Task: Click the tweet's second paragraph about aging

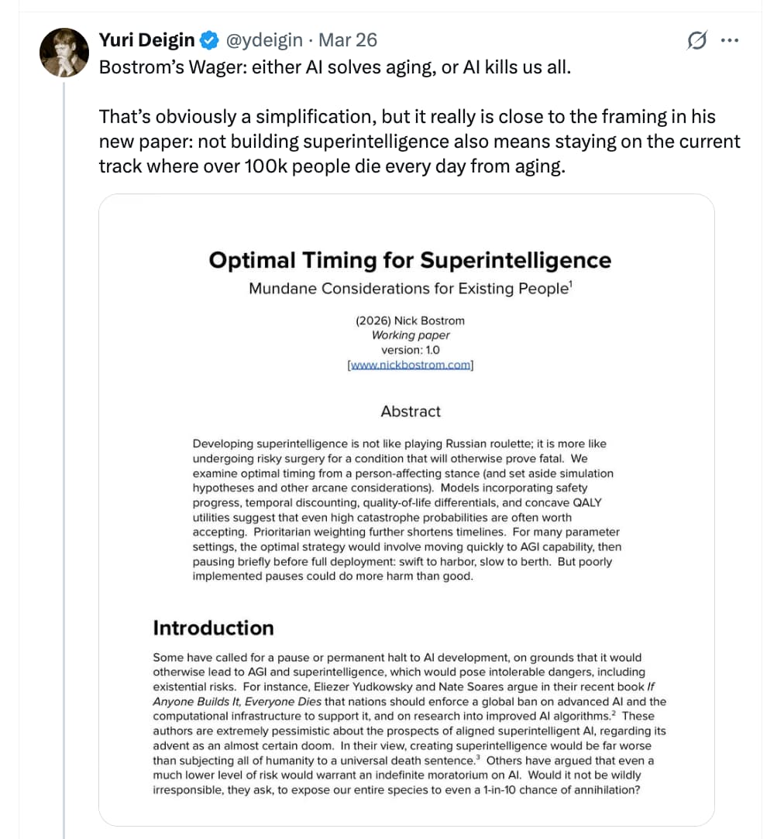Action: (x=419, y=142)
